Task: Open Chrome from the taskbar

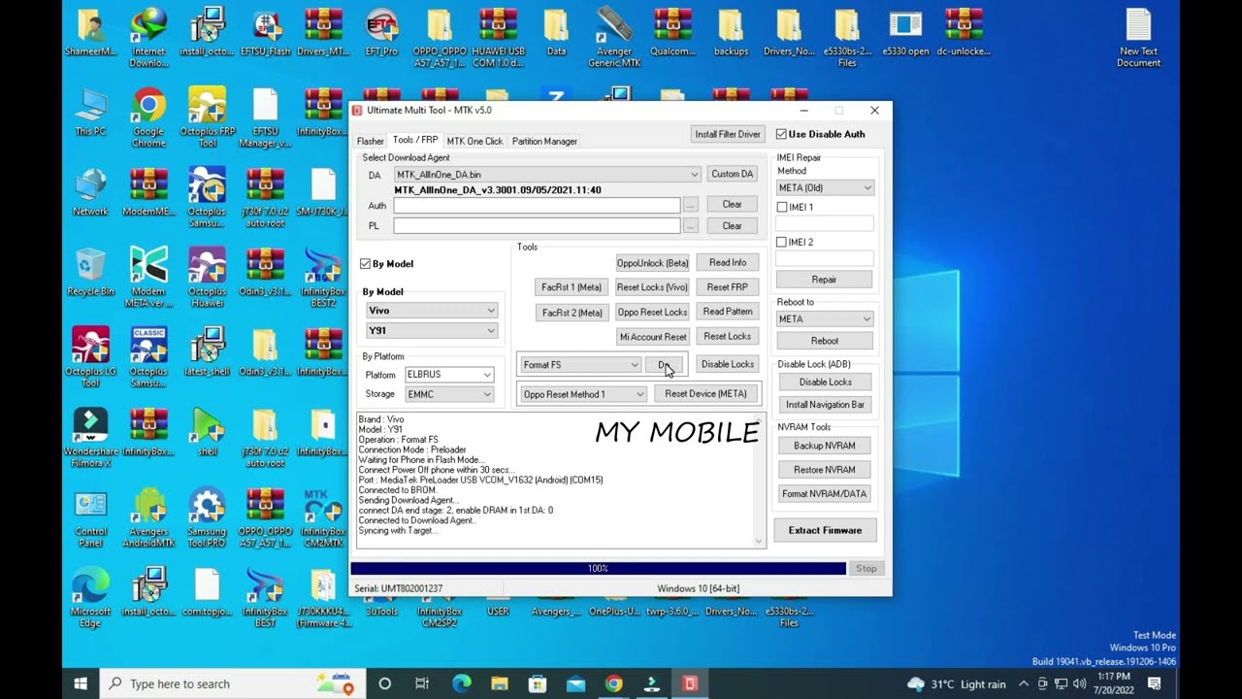Action: click(x=613, y=683)
